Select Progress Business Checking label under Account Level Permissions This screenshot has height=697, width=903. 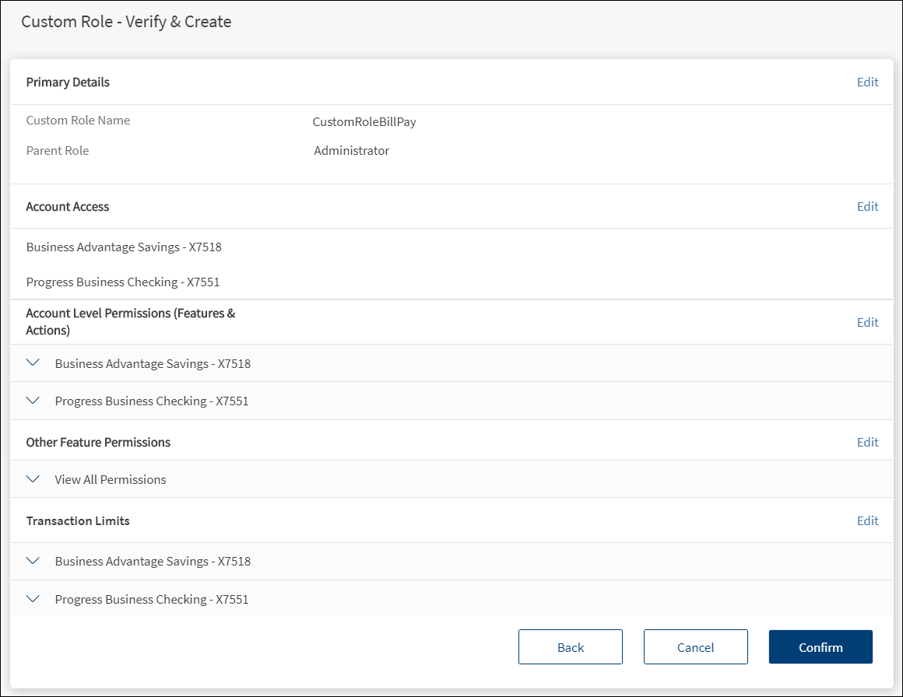pos(152,402)
